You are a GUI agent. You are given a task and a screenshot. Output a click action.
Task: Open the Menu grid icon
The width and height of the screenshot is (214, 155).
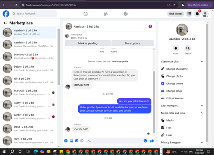click(189, 14)
